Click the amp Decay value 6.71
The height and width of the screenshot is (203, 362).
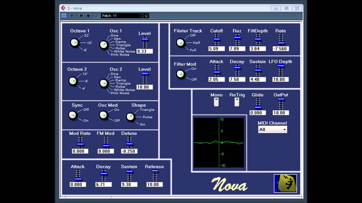tap(104, 184)
